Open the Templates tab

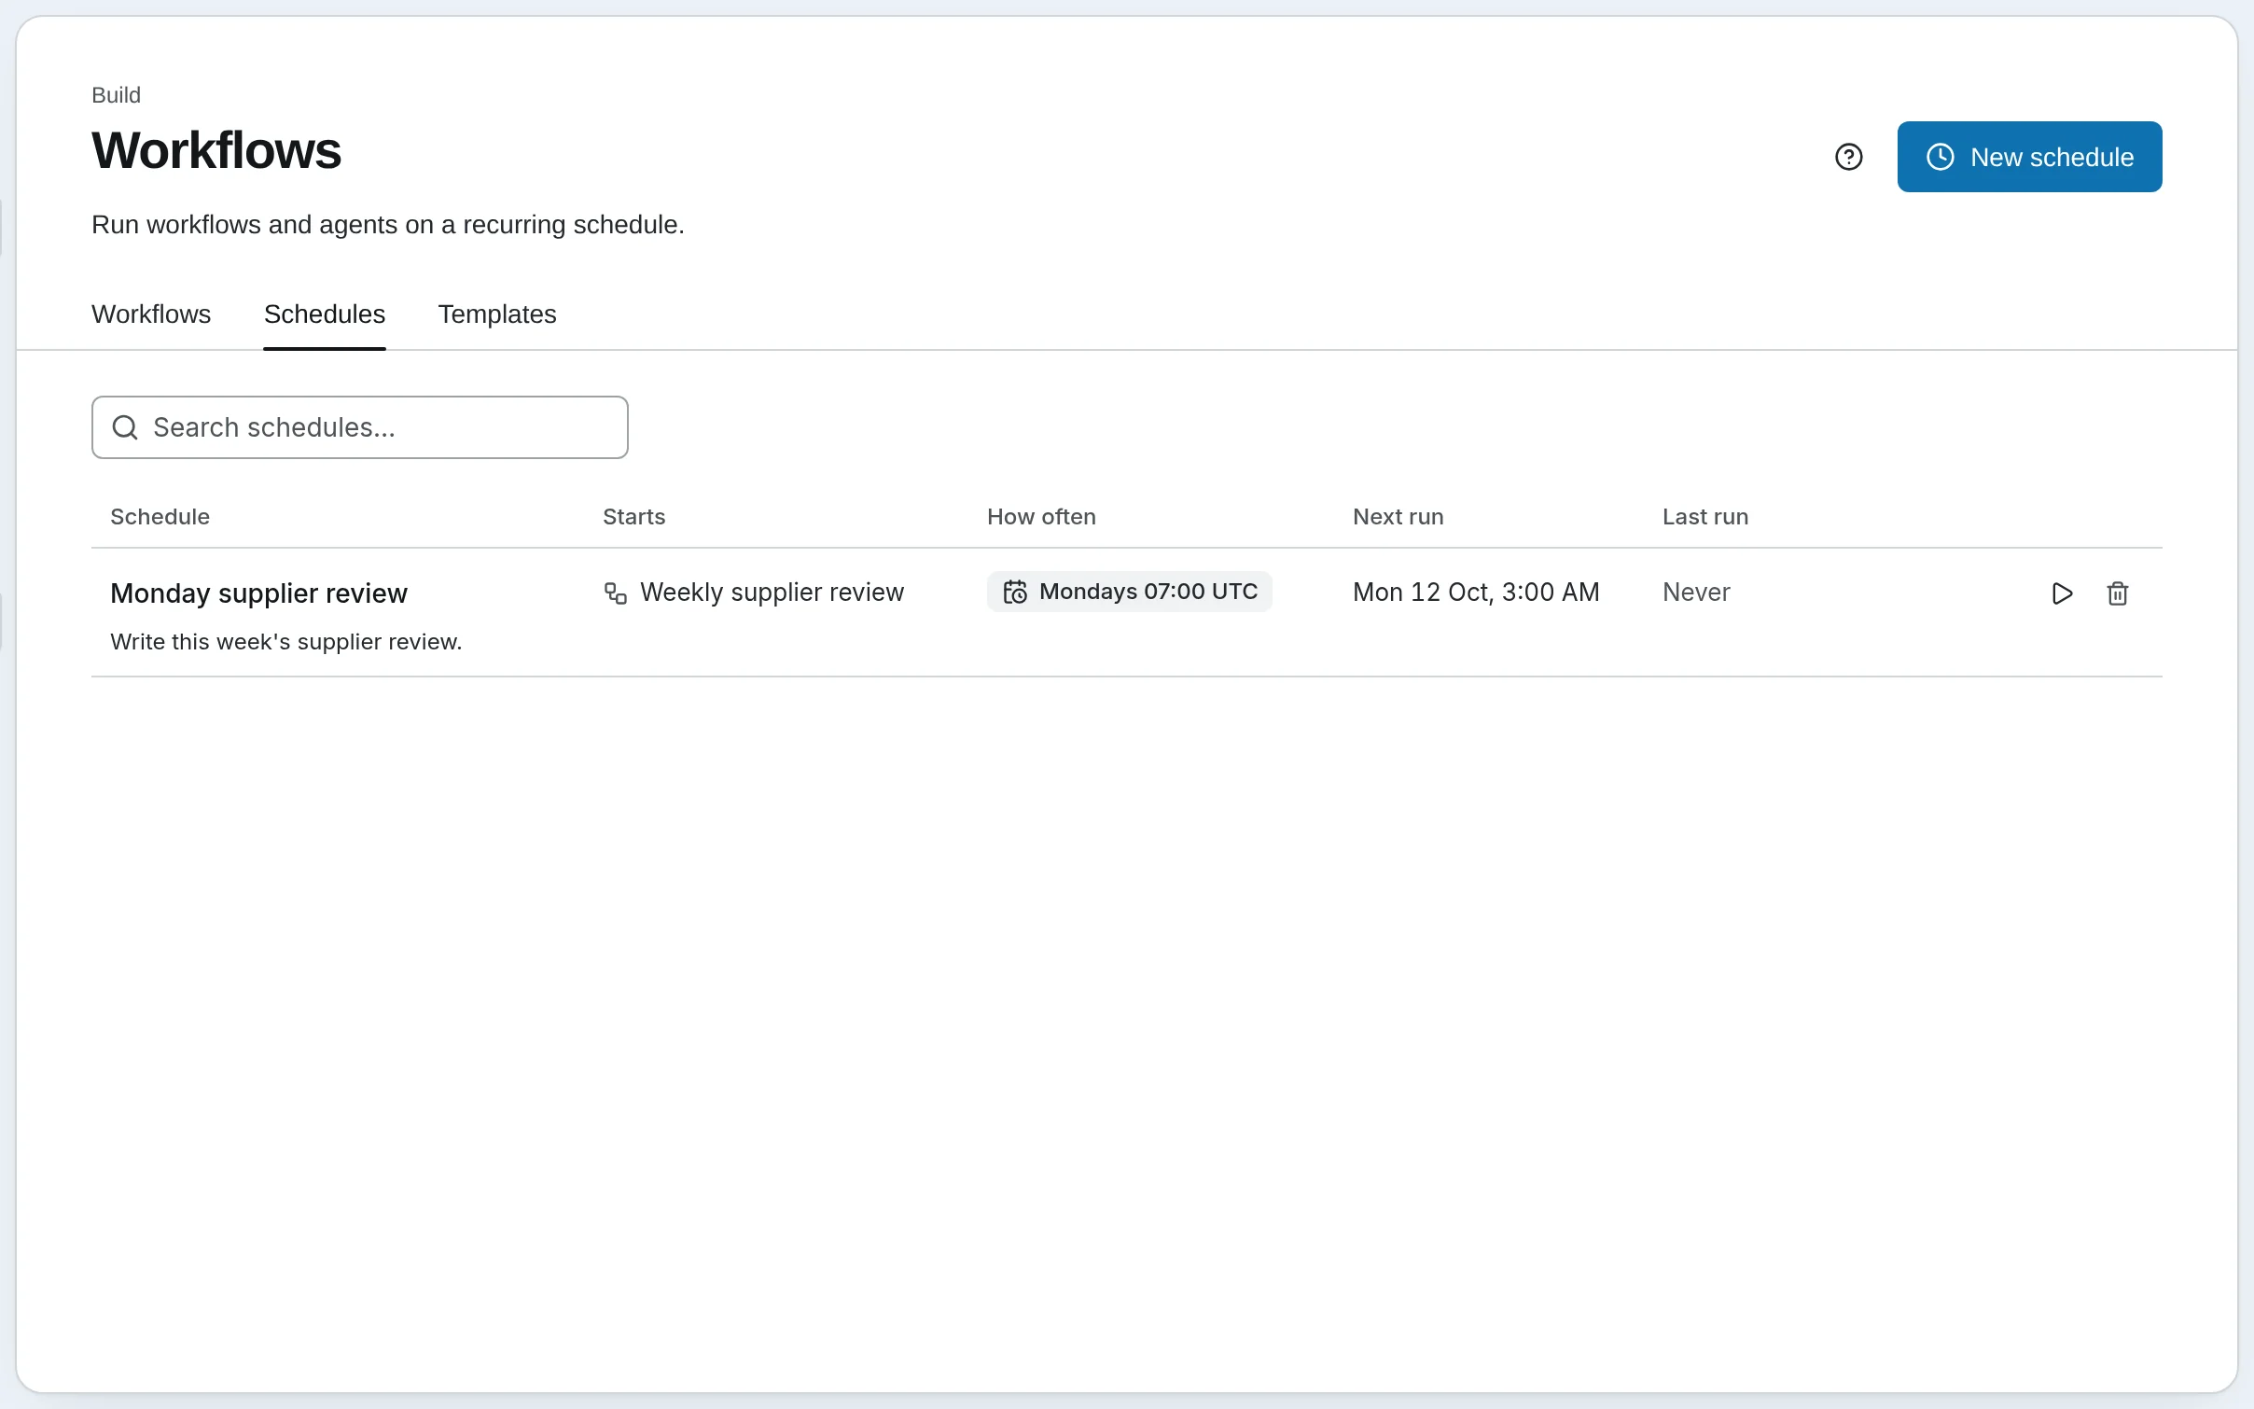(497, 314)
